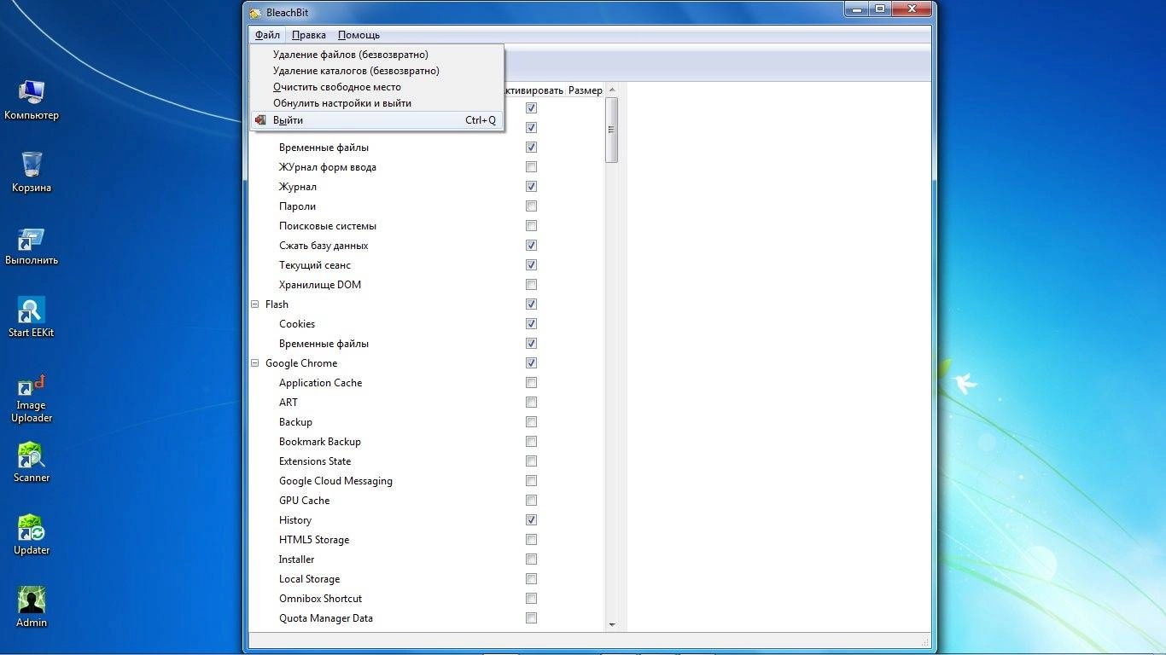Viewport: 1166px width, 655px height.
Task: Enable the ЖУрнал форм ввода checkbox
Action: click(531, 167)
